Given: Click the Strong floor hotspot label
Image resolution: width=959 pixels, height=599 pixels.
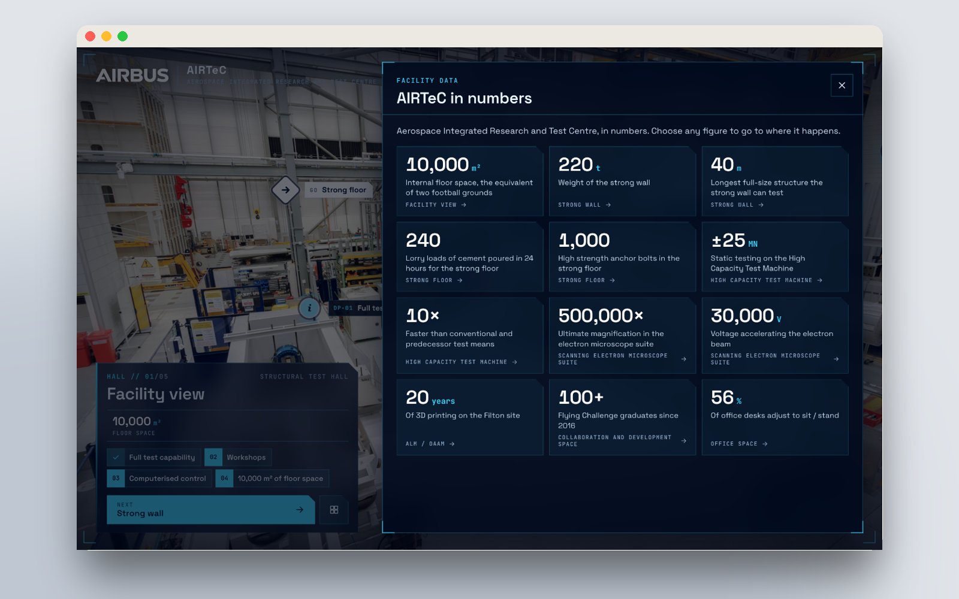Looking at the screenshot, I should [x=339, y=190].
